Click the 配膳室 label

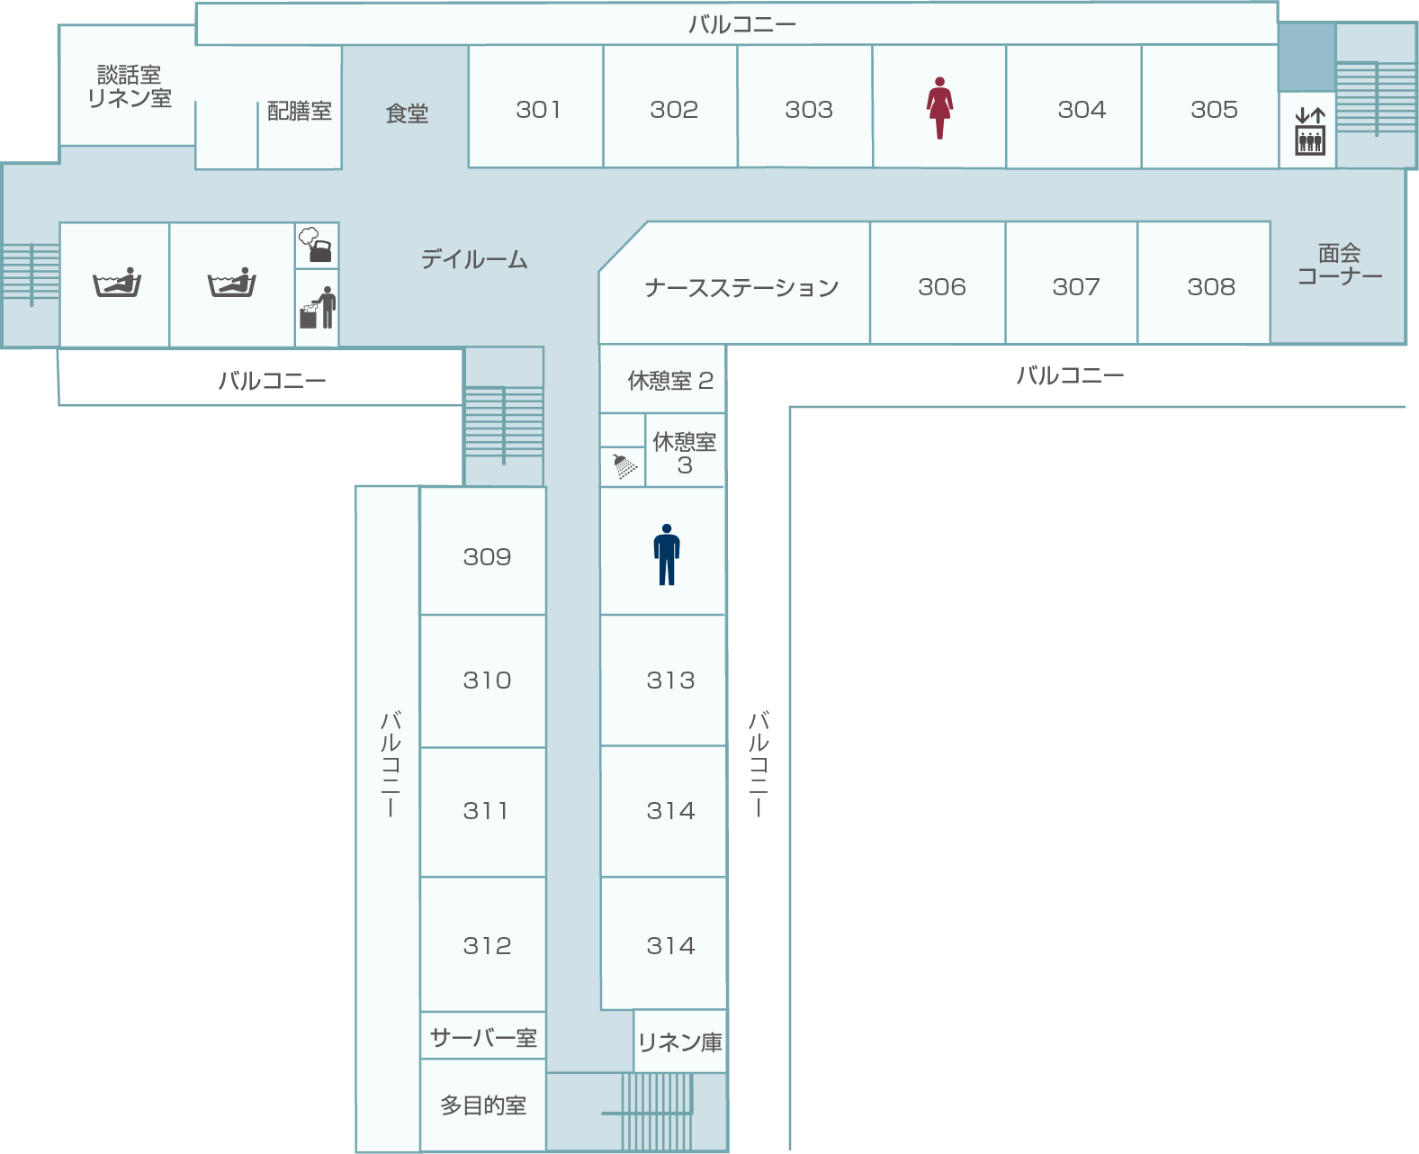(x=300, y=112)
